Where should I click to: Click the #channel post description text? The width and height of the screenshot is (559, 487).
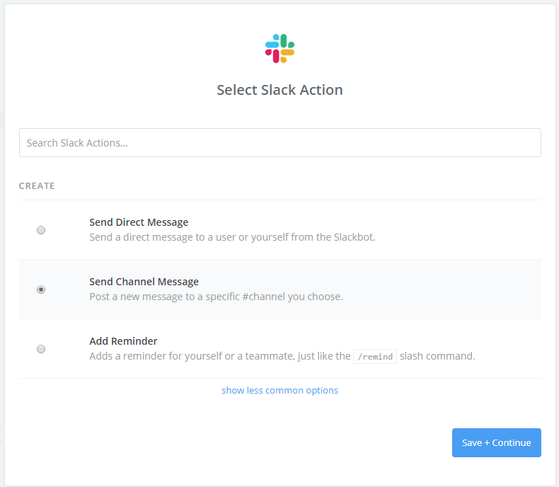pyautogui.click(x=216, y=297)
